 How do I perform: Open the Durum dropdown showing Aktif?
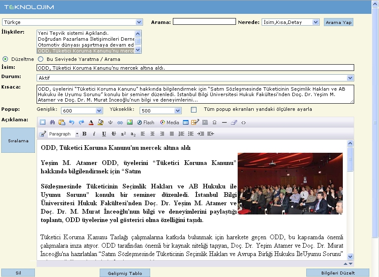point(195,78)
